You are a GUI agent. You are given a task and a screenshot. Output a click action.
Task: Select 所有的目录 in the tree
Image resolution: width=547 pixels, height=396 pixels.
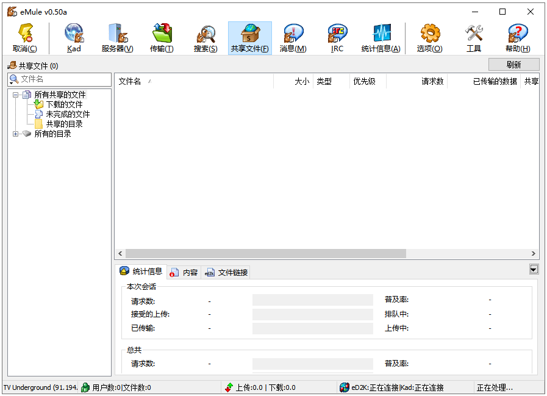pos(52,134)
